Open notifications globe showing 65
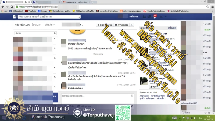The image size is (215, 121). click(154, 17)
